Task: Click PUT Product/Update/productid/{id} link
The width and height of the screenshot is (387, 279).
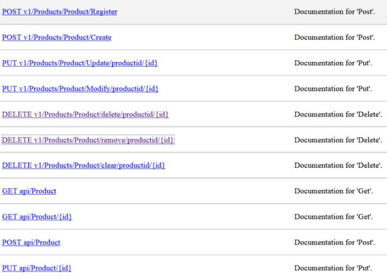Action: [80, 63]
